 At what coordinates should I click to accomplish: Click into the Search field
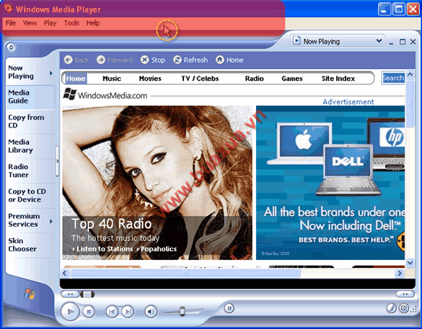click(393, 78)
